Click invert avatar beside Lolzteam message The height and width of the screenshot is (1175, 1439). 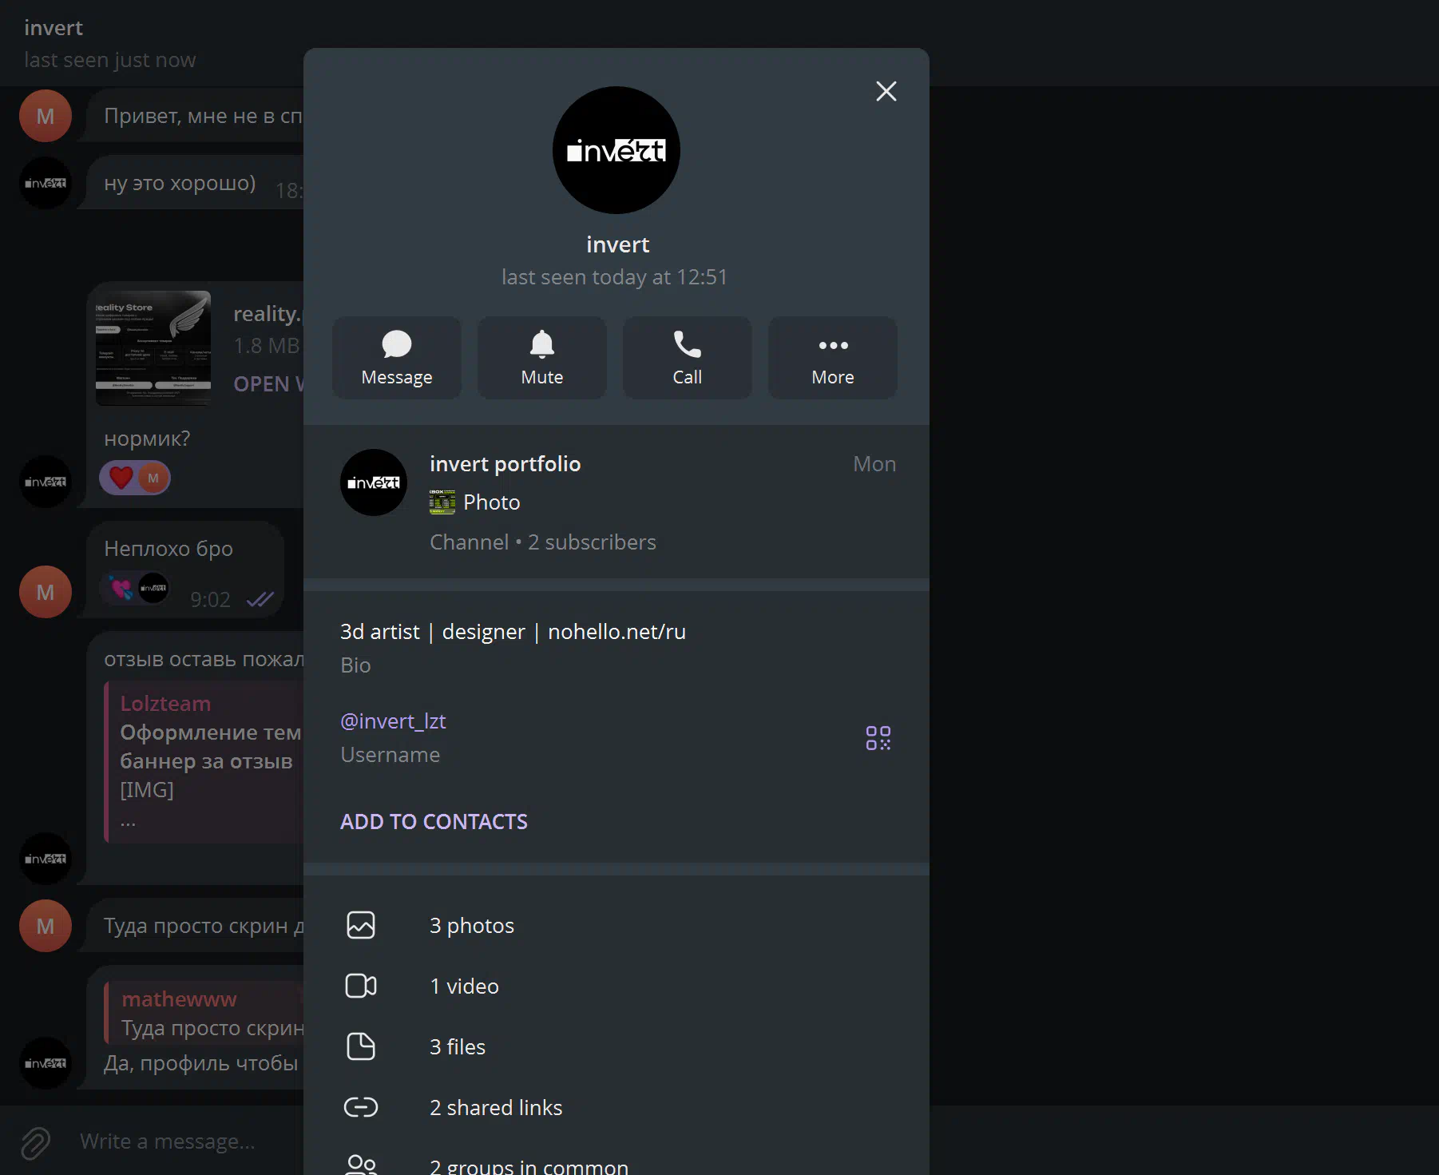click(46, 859)
